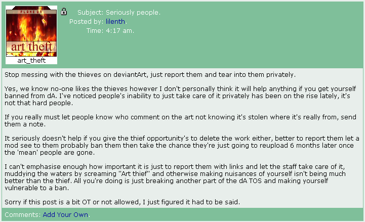Click the Comments label in footer bar

23,214
